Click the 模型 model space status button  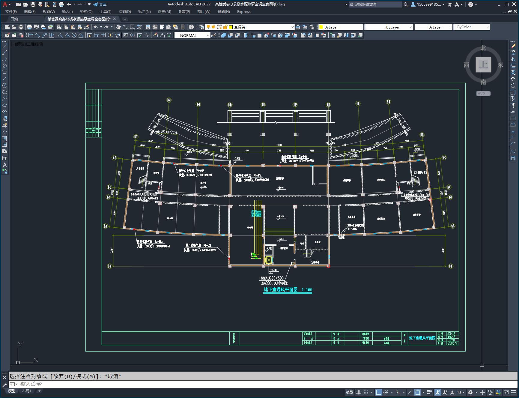tap(350, 392)
